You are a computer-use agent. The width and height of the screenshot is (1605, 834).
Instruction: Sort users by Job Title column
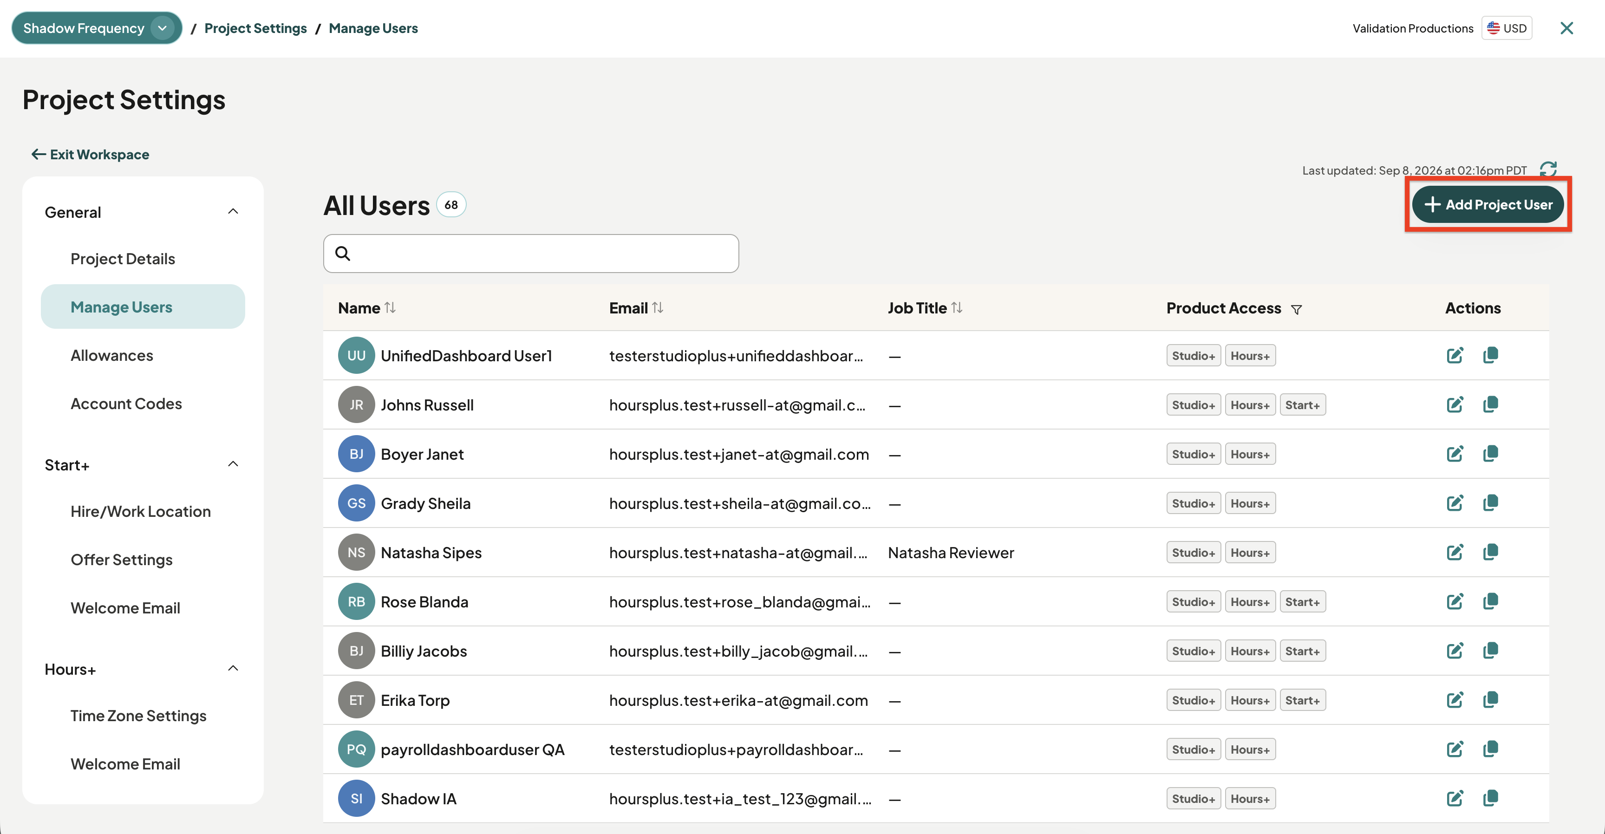(x=957, y=308)
